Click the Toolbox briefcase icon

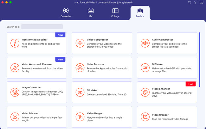pyautogui.click(x=140, y=11)
